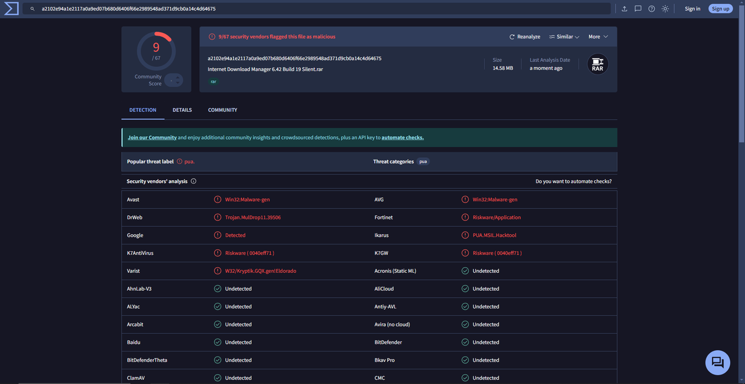
Task: Click the Join our Community link
Action: click(x=152, y=137)
